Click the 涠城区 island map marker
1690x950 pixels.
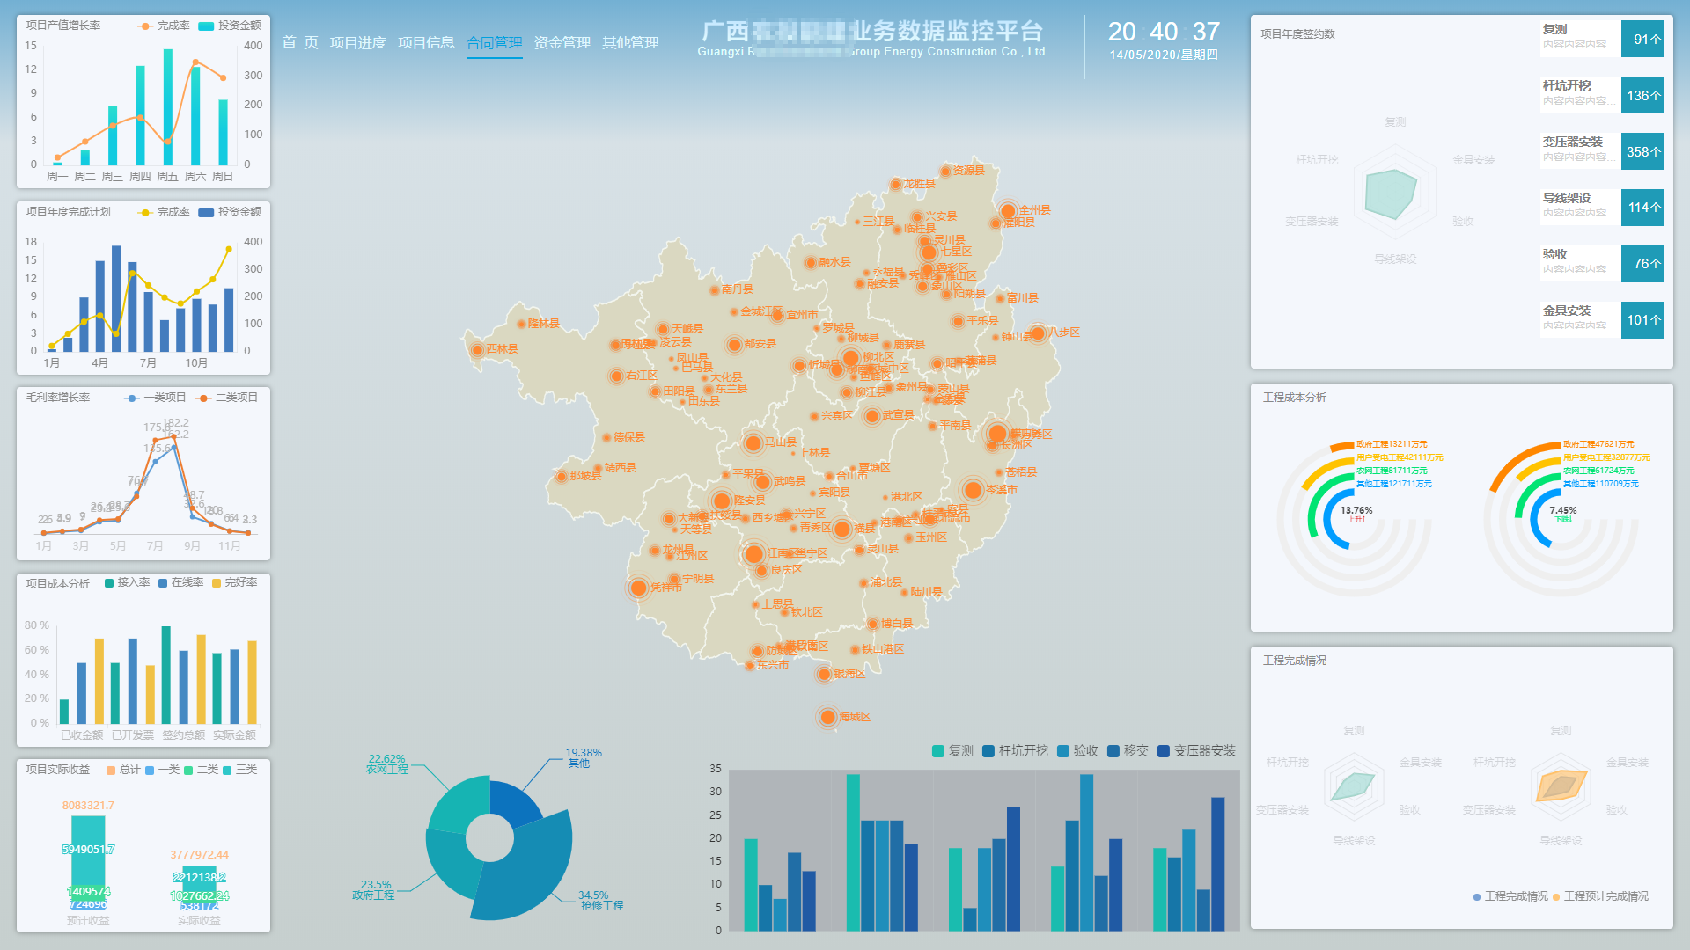pos(827,717)
